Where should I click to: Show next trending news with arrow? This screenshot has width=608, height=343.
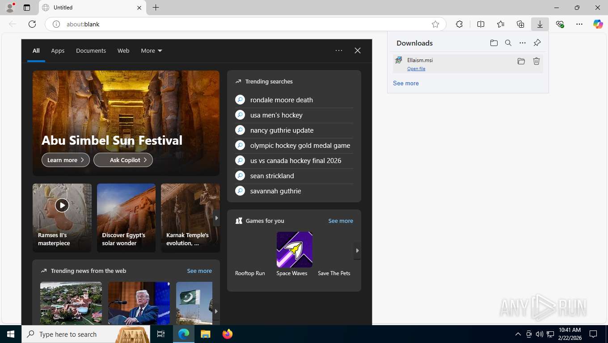click(x=216, y=311)
